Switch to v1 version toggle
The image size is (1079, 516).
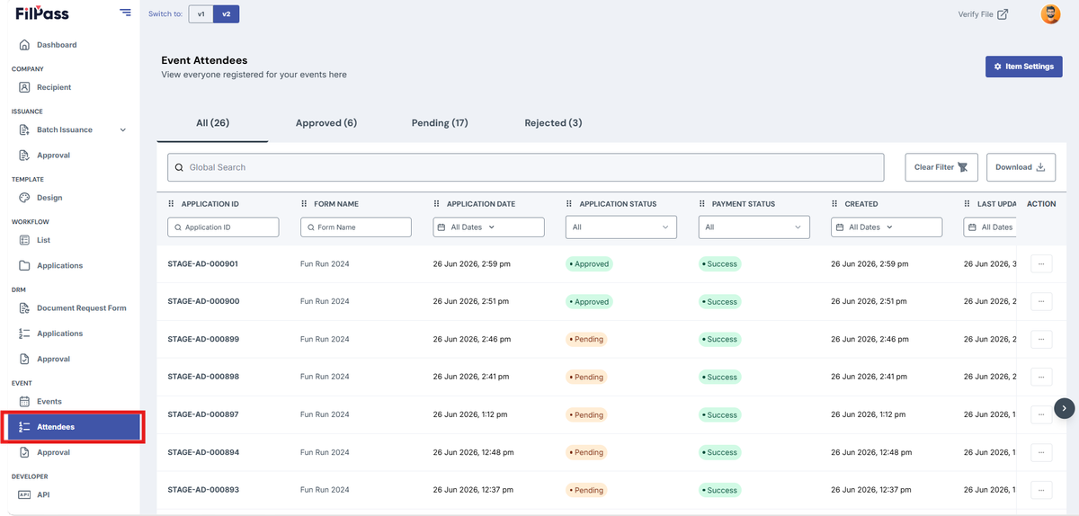coord(201,14)
